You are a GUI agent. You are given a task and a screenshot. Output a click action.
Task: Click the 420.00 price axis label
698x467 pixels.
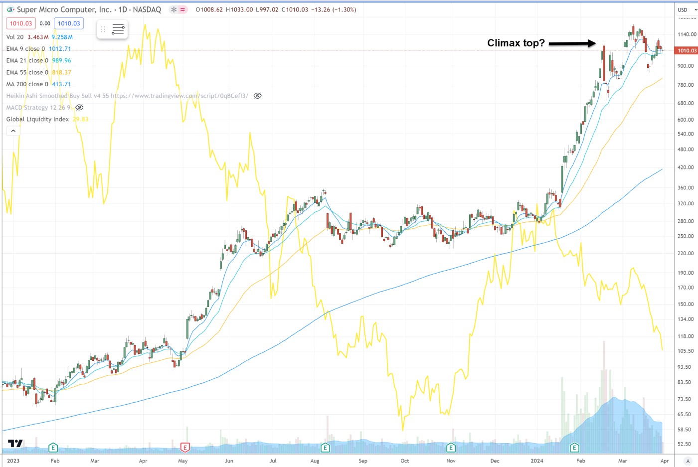686,167
